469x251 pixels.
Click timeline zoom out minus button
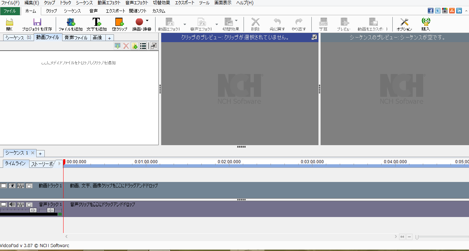[409, 237]
